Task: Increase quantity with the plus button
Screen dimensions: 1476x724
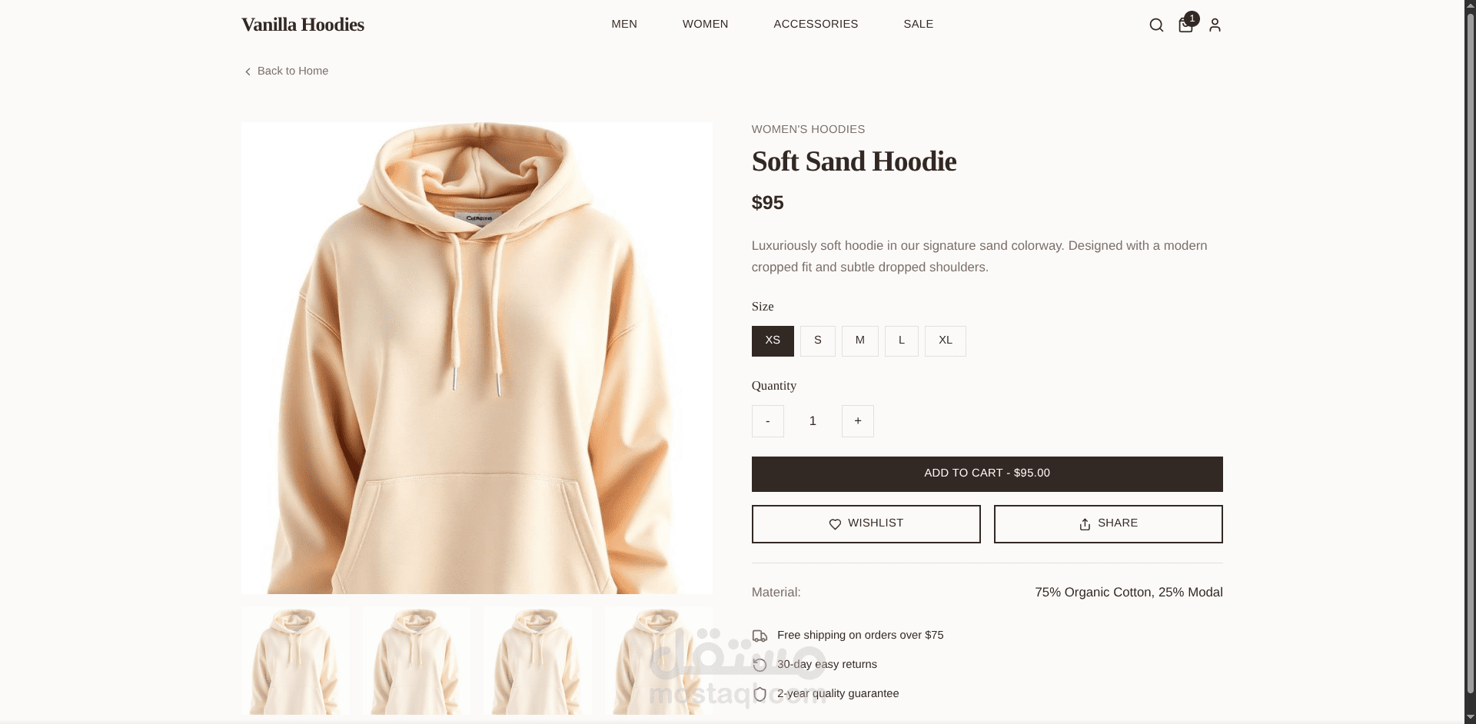Action: 857,421
